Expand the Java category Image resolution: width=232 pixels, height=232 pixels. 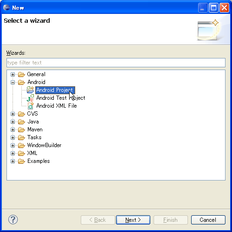pos(13,122)
